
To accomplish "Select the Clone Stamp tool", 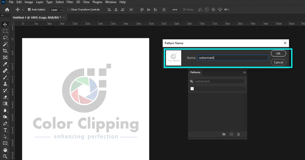I will pos(5,84).
